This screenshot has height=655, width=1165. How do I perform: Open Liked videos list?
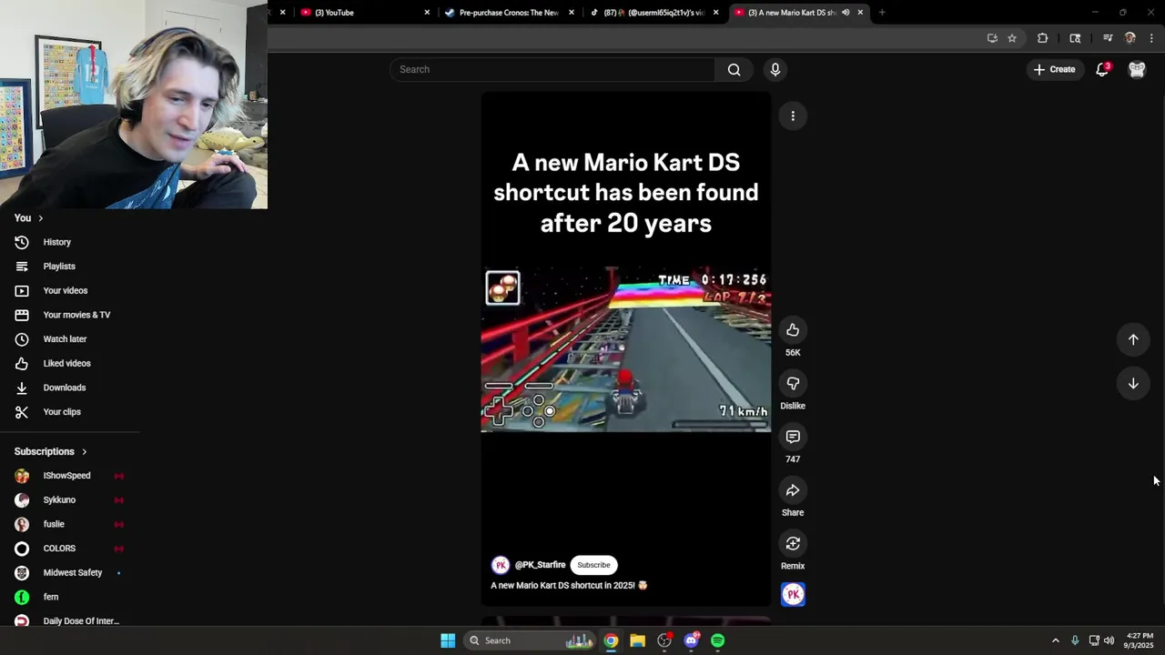(69, 363)
